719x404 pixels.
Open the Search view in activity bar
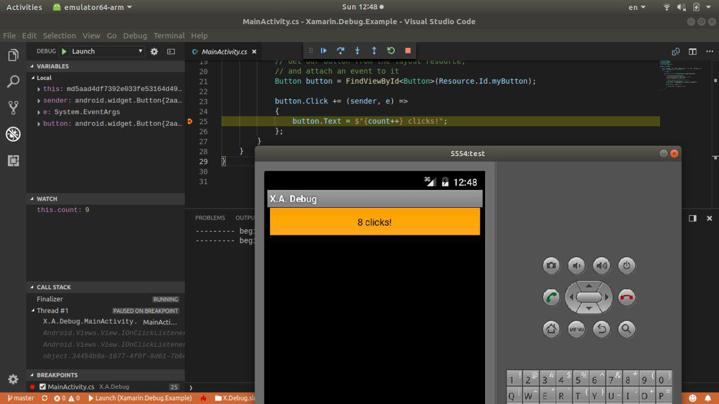(x=13, y=82)
